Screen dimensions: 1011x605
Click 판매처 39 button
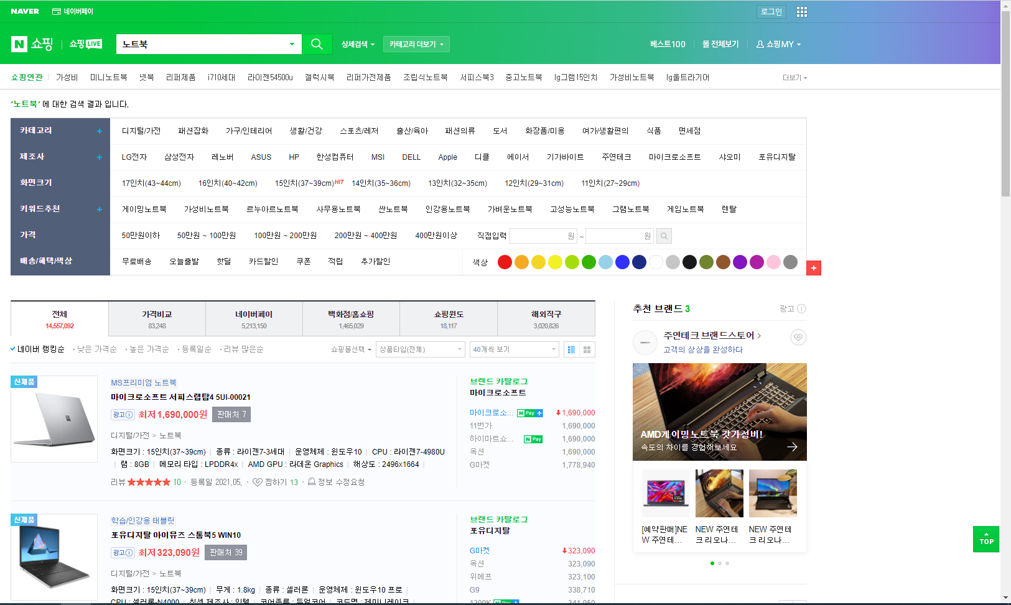[x=226, y=553]
